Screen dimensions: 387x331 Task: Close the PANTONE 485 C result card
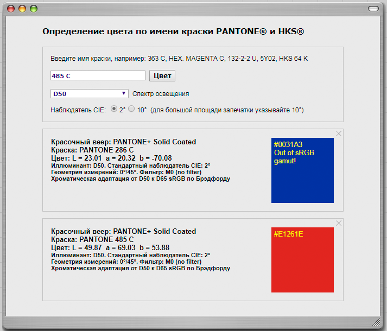pos(339,223)
